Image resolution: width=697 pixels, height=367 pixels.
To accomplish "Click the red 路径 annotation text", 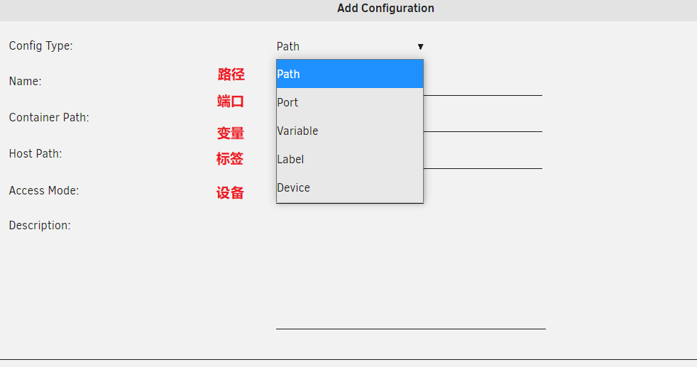I will (231, 75).
